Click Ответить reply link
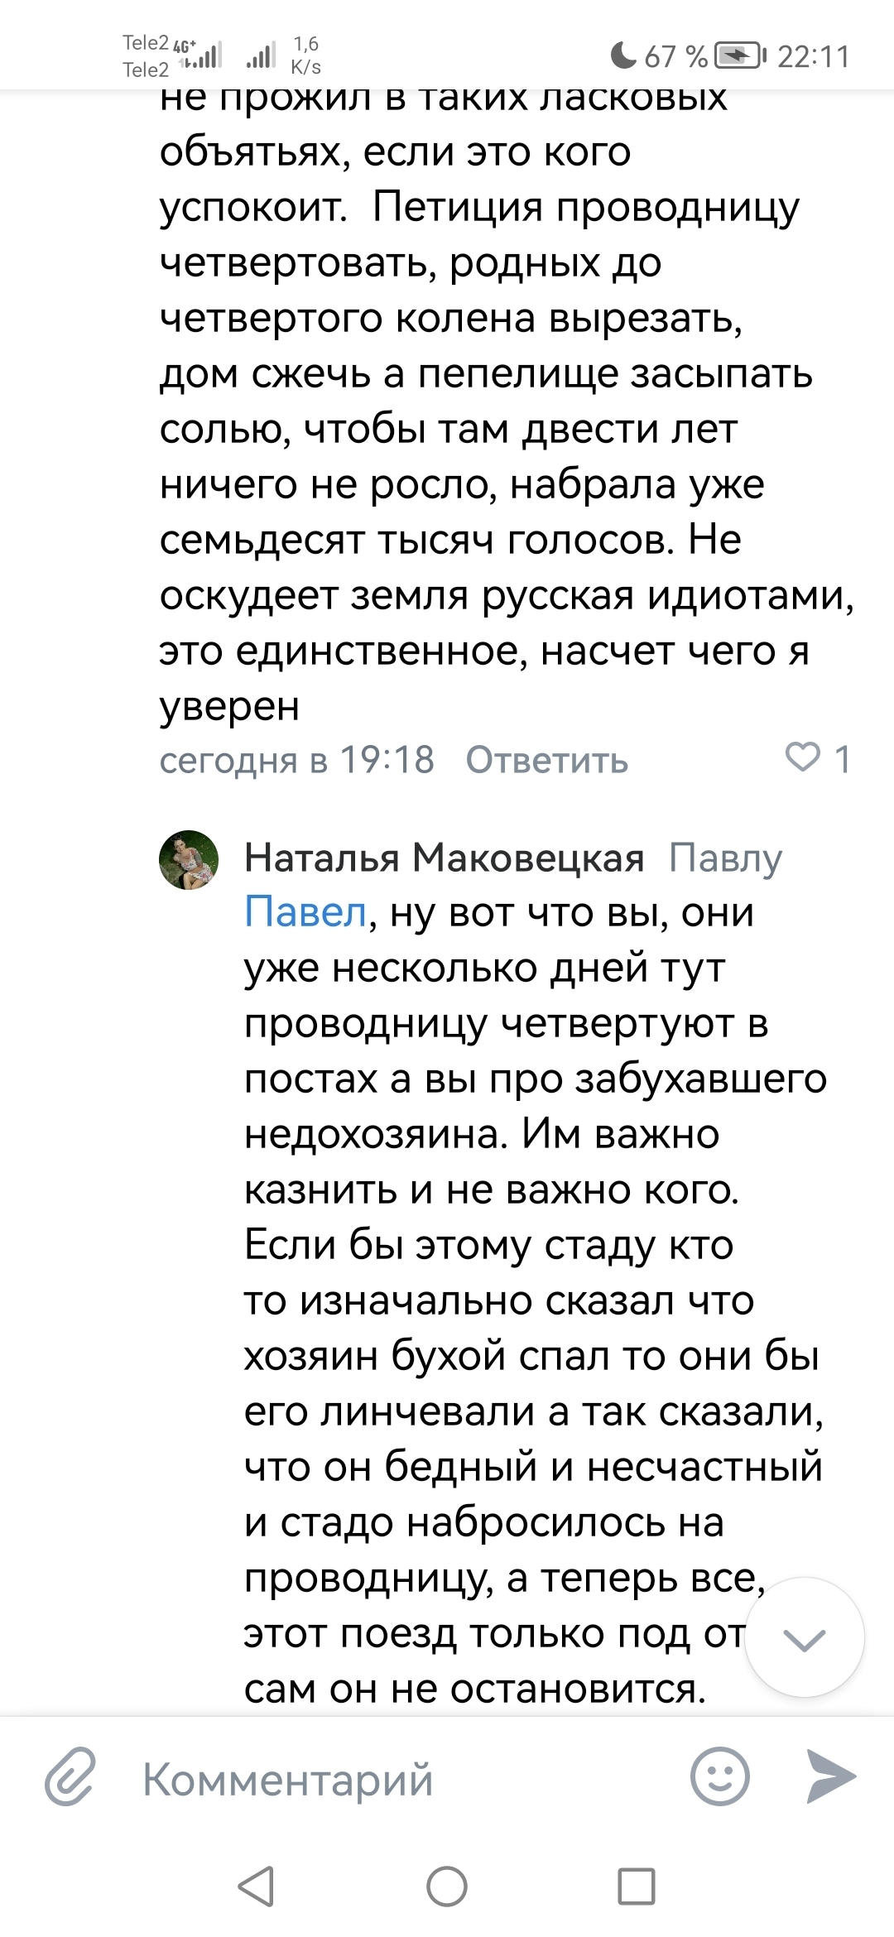 click(x=546, y=760)
